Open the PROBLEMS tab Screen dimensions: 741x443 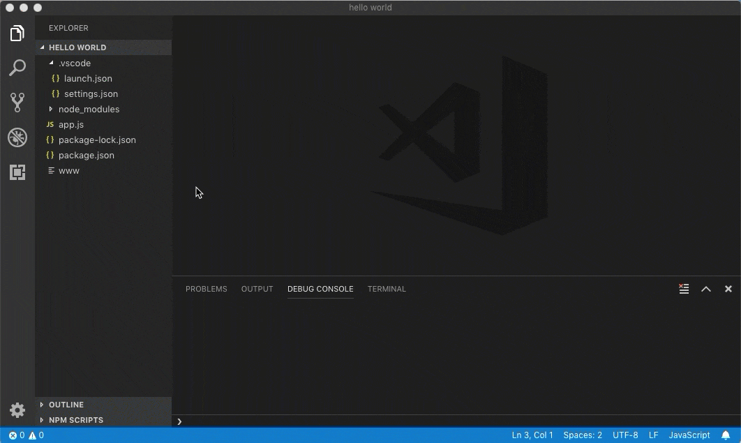207,288
